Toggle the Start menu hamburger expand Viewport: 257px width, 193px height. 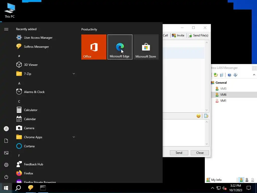[6, 29]
